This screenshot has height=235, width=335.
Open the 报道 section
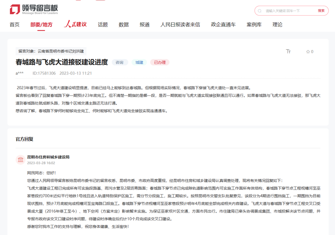[x=145, y=24]
